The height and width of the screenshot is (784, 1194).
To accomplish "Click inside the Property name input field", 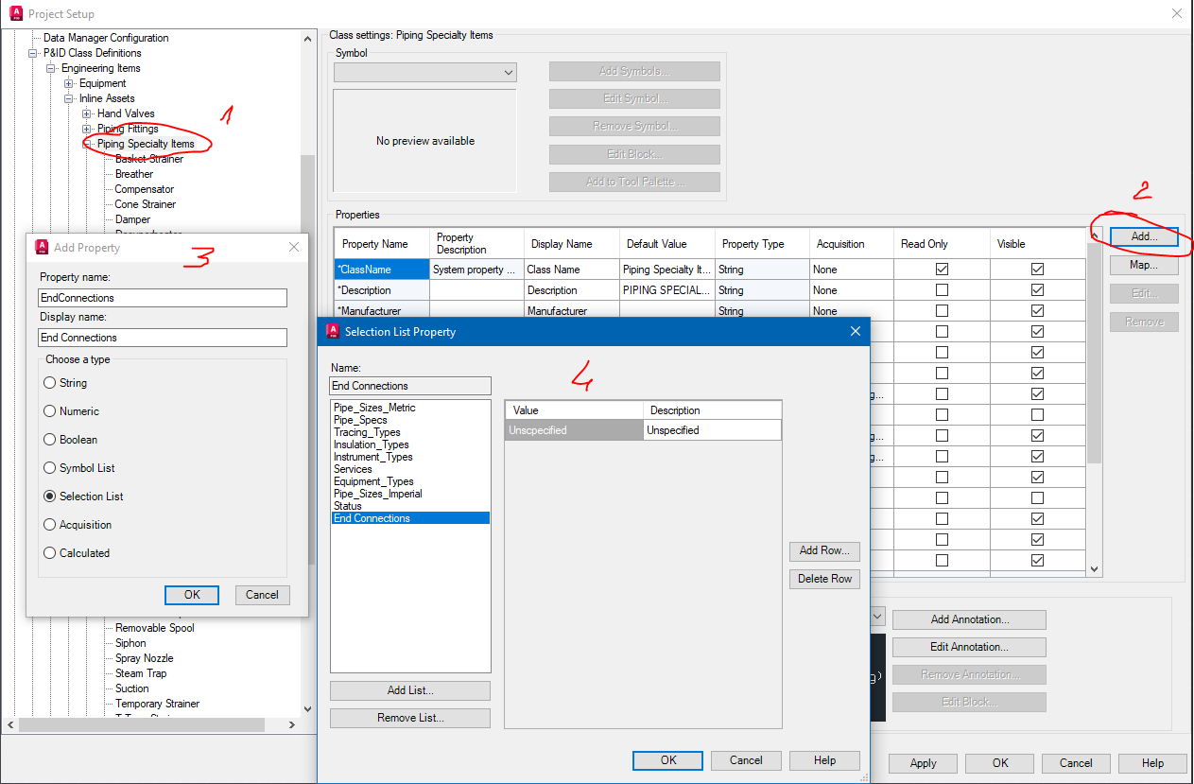I will click(161, 297).
